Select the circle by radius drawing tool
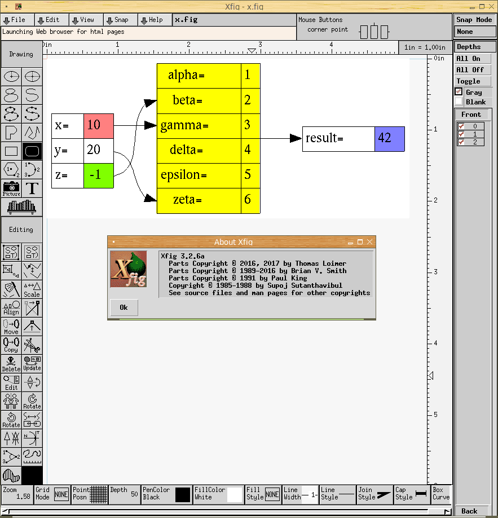This screenshot has width=498, height=518. pyautogui.click(x=11, y=77)
